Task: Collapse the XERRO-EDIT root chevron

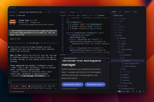Action: tap(112, 16)
